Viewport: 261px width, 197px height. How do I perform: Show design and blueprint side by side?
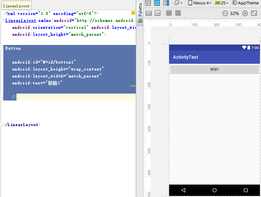pyautogui.click(x=166, y=3)
